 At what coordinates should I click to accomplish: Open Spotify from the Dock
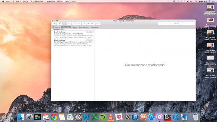pyautogui.click(x=102, y=117)
